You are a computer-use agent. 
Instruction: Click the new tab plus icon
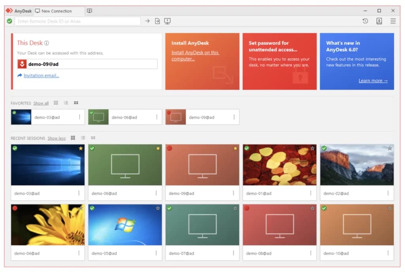(89, 11)
